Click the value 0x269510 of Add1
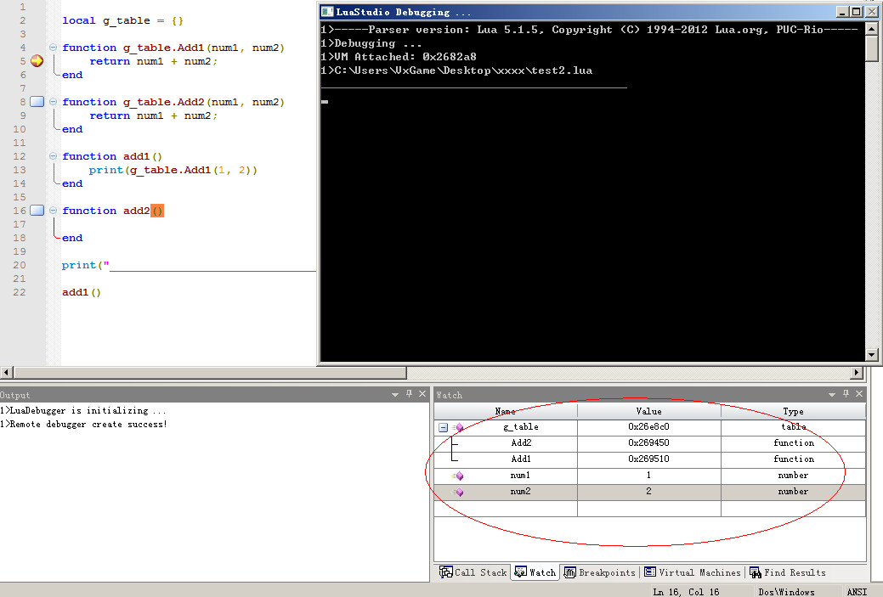Image resolution: width=883 pixels, height=597 pixels. pyautogui.click(x=648, y=459)
